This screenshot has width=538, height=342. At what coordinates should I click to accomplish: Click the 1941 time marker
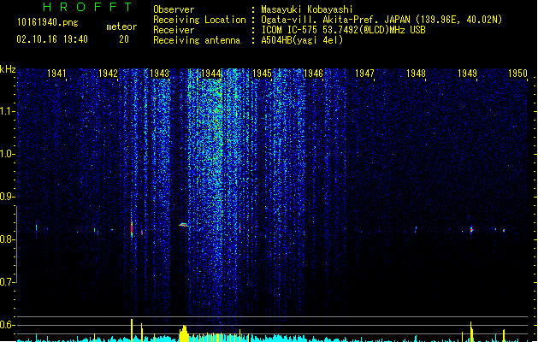point(56,74)
